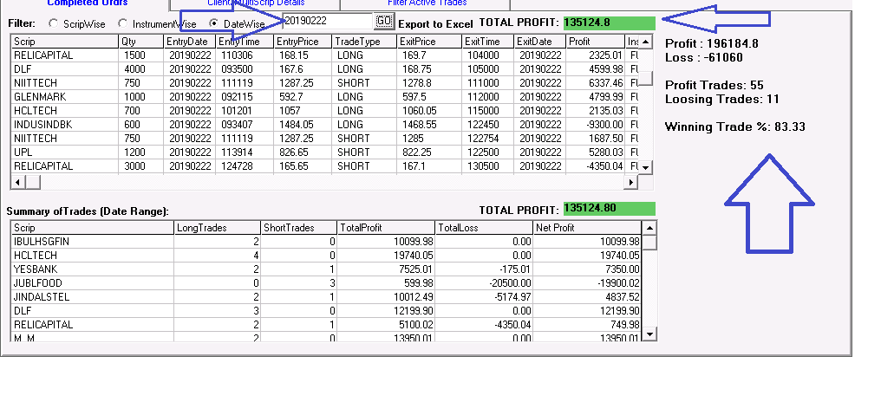Click the TradeType column header
Screen dimensions: 894x402
(364, 42)
